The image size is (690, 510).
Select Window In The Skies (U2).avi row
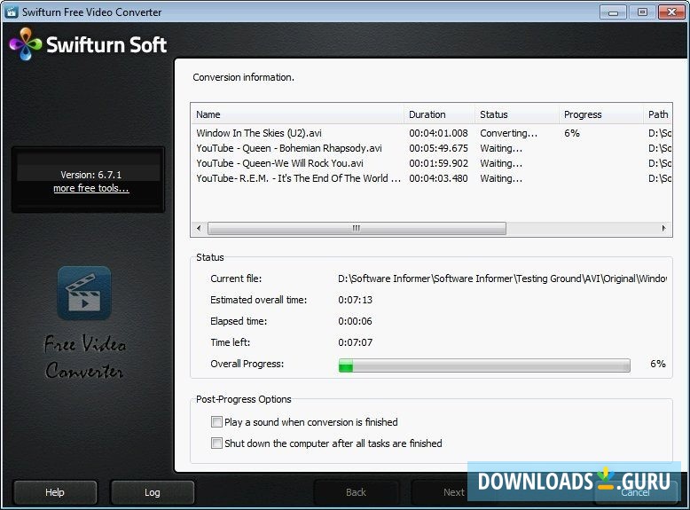coord(431,133)
